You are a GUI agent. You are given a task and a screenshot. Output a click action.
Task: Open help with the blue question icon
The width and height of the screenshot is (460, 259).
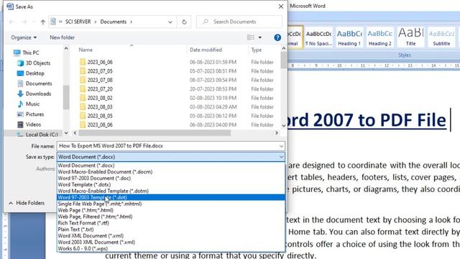[277, 37]
